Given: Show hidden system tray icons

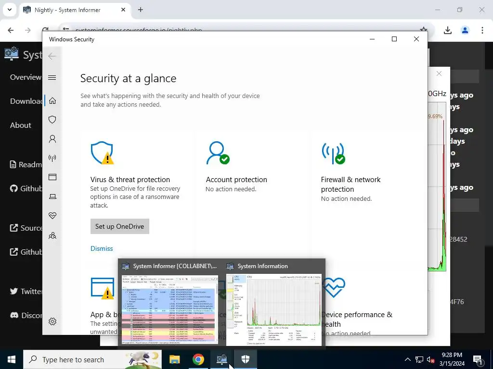Looking at the screenshot, I should pyautogui.click(x=407, y=359).
